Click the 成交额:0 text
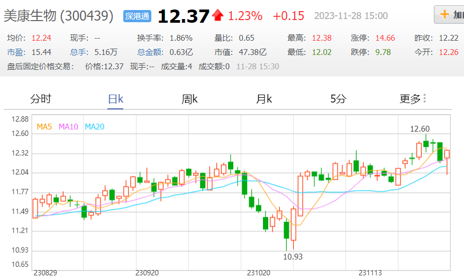Image resolution: width=464 pixels, height=278 pixels. (x=214, y=67)
